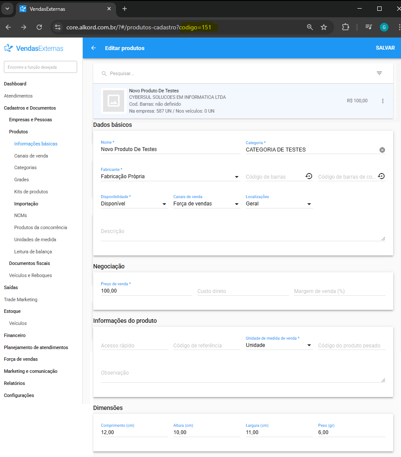The image size is (401, 457).
Task: Open Kits de produtos in the sidebar
Action: [31, 192]
